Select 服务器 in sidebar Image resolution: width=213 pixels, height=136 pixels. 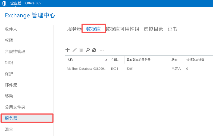click(27, 118)
